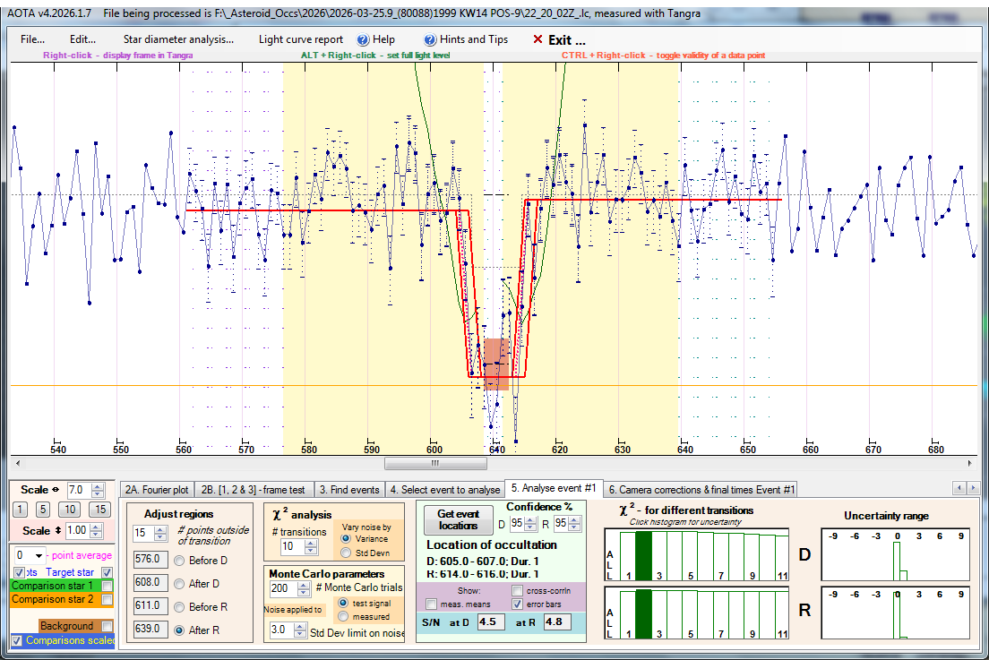Click the Hints and Tips question icon
The height and width of the screenshot is (660, 989).
tap(429, 39)
